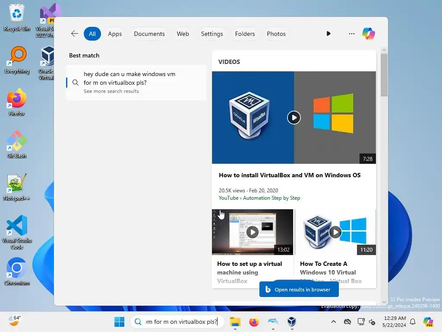Open the notifications bell icon

point(413,322)
